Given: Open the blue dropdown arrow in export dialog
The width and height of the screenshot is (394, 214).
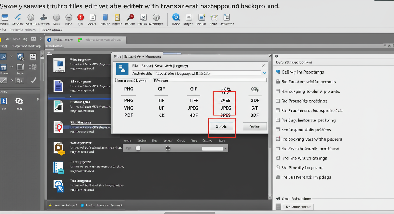Looking at the screenshot, I should 264,73.
